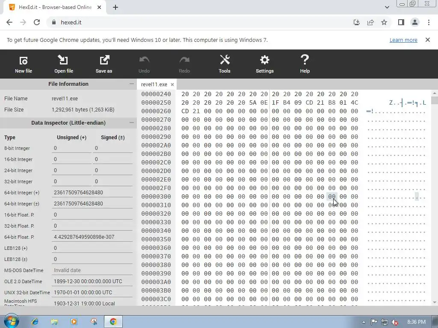Click the scroll down arrow of hex view
Image resolution: width=438 pixels, height=328 pixels.
tap(435, 302)
